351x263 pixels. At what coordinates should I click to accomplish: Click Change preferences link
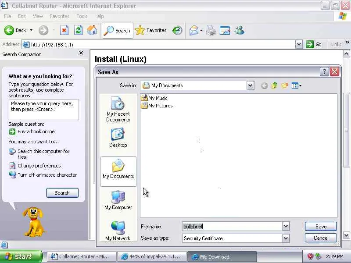click(39, 166)
